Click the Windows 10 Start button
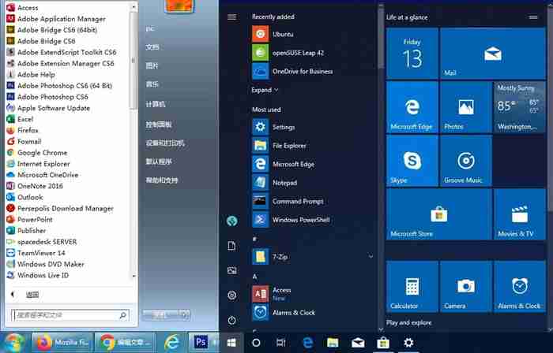 (x=231, y=343)
